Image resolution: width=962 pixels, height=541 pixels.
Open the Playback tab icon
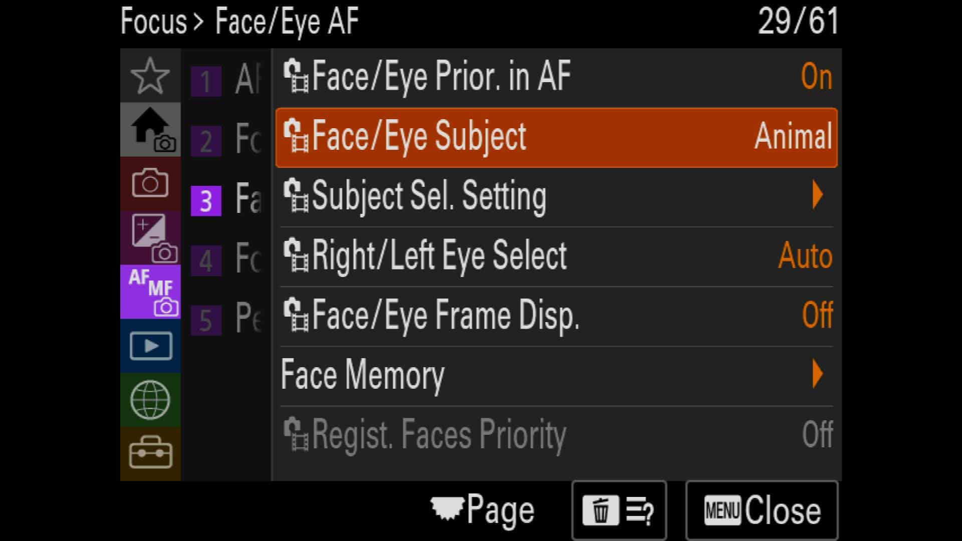click(150, 346)
